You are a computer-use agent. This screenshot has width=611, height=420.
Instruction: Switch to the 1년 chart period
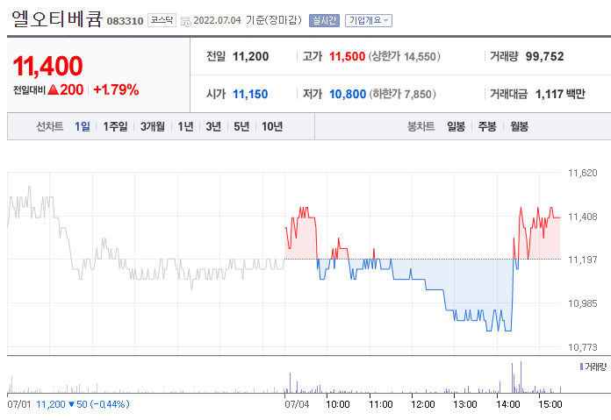tap(185, 126)
